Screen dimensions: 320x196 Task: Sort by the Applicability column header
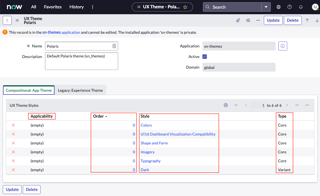[x=42, y=116]
